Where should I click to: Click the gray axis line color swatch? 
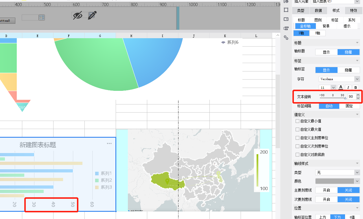(x=335, y=181)
